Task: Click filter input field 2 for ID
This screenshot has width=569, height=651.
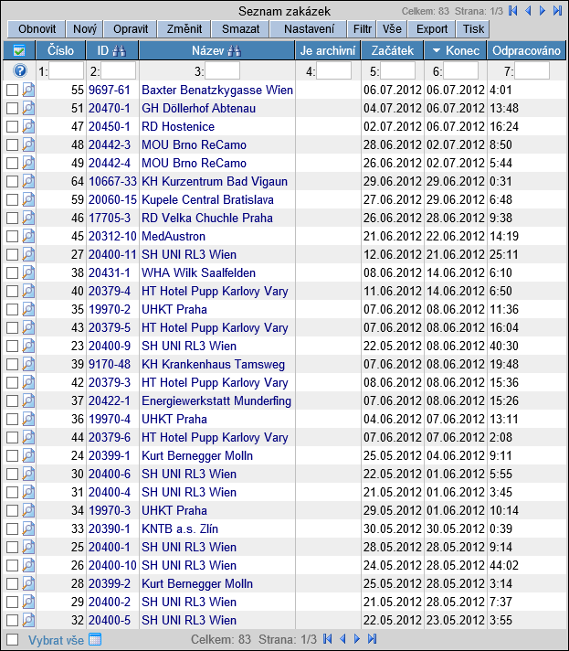Action: point(118,71)
